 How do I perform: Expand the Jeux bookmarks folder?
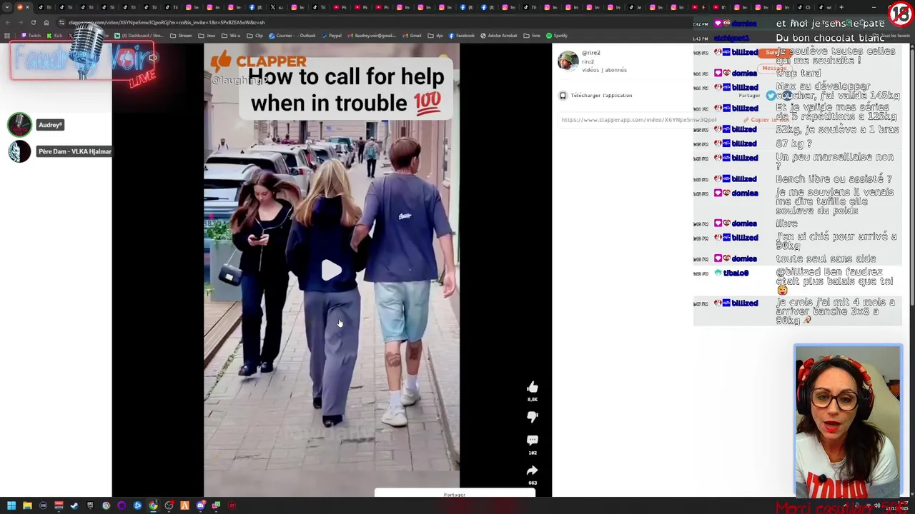[x=207, y=36]
